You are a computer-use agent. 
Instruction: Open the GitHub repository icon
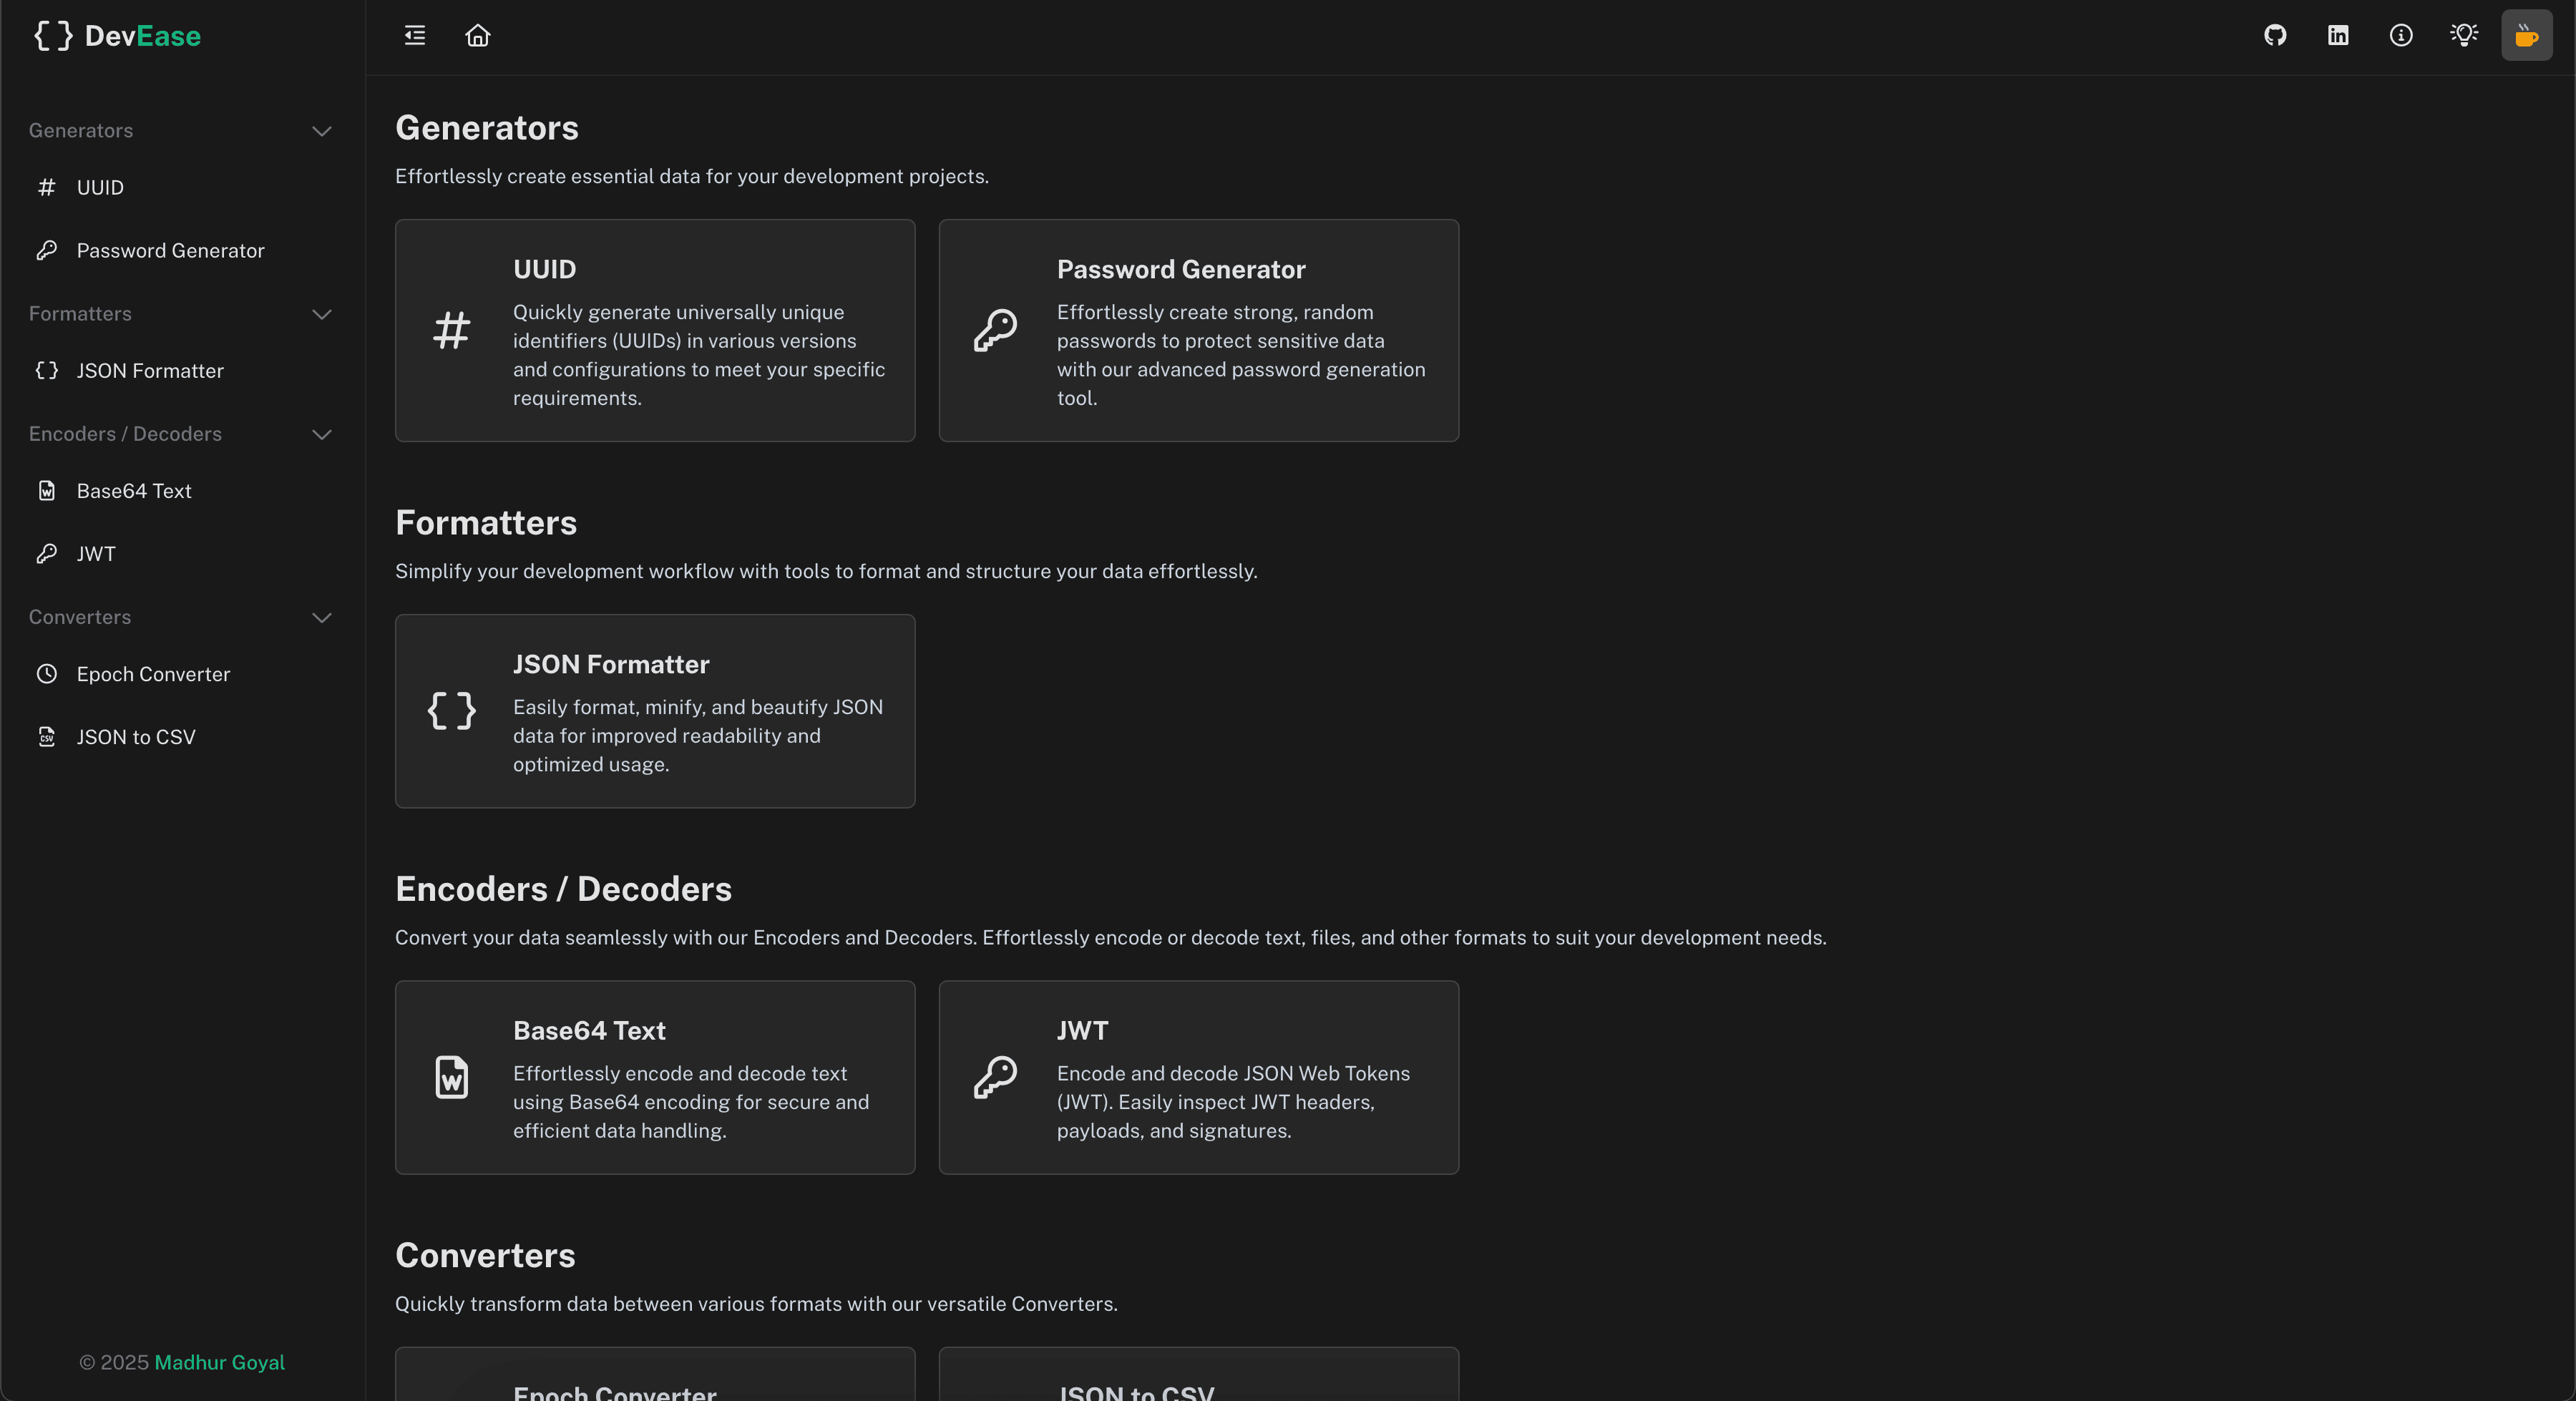click(2275, 36)
